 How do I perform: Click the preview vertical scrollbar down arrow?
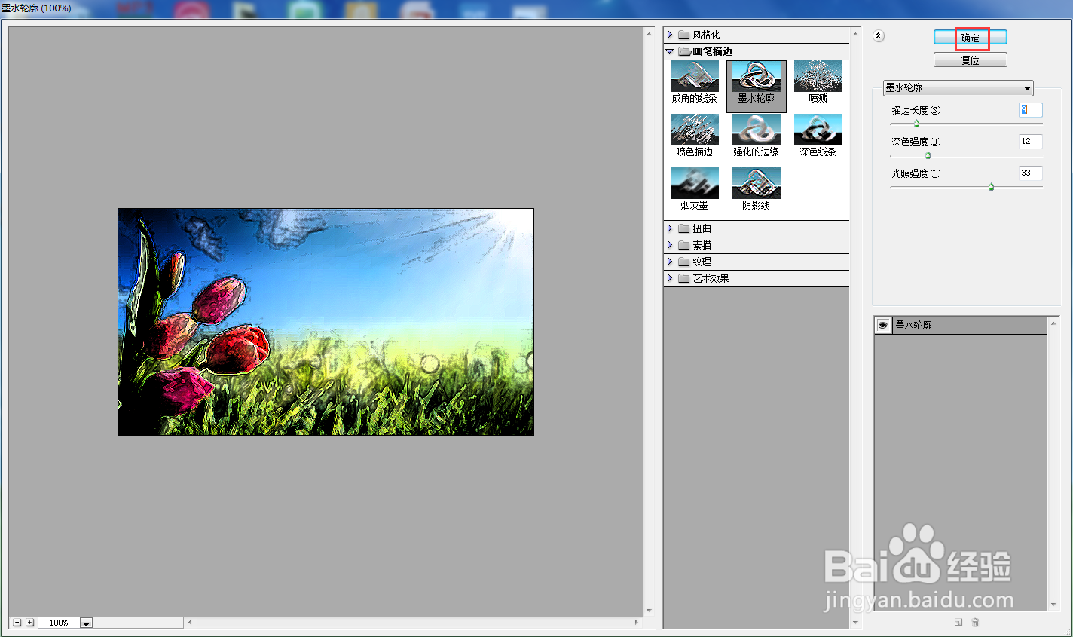coord(649,611)
